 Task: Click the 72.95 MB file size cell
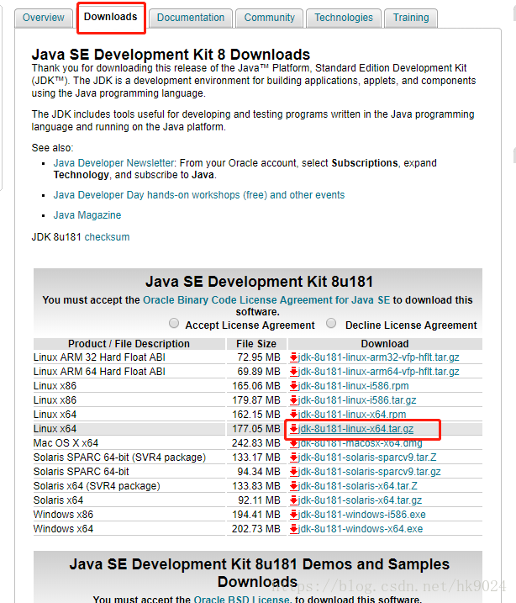point(259,357)
